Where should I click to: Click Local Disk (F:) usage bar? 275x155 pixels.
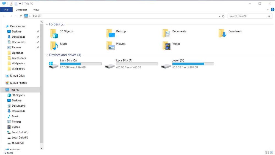[x=137, y=64]
